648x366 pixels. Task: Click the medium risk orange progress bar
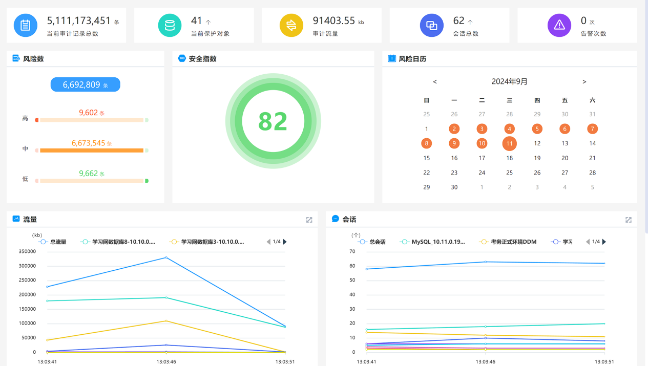click(x=91, y=150)
